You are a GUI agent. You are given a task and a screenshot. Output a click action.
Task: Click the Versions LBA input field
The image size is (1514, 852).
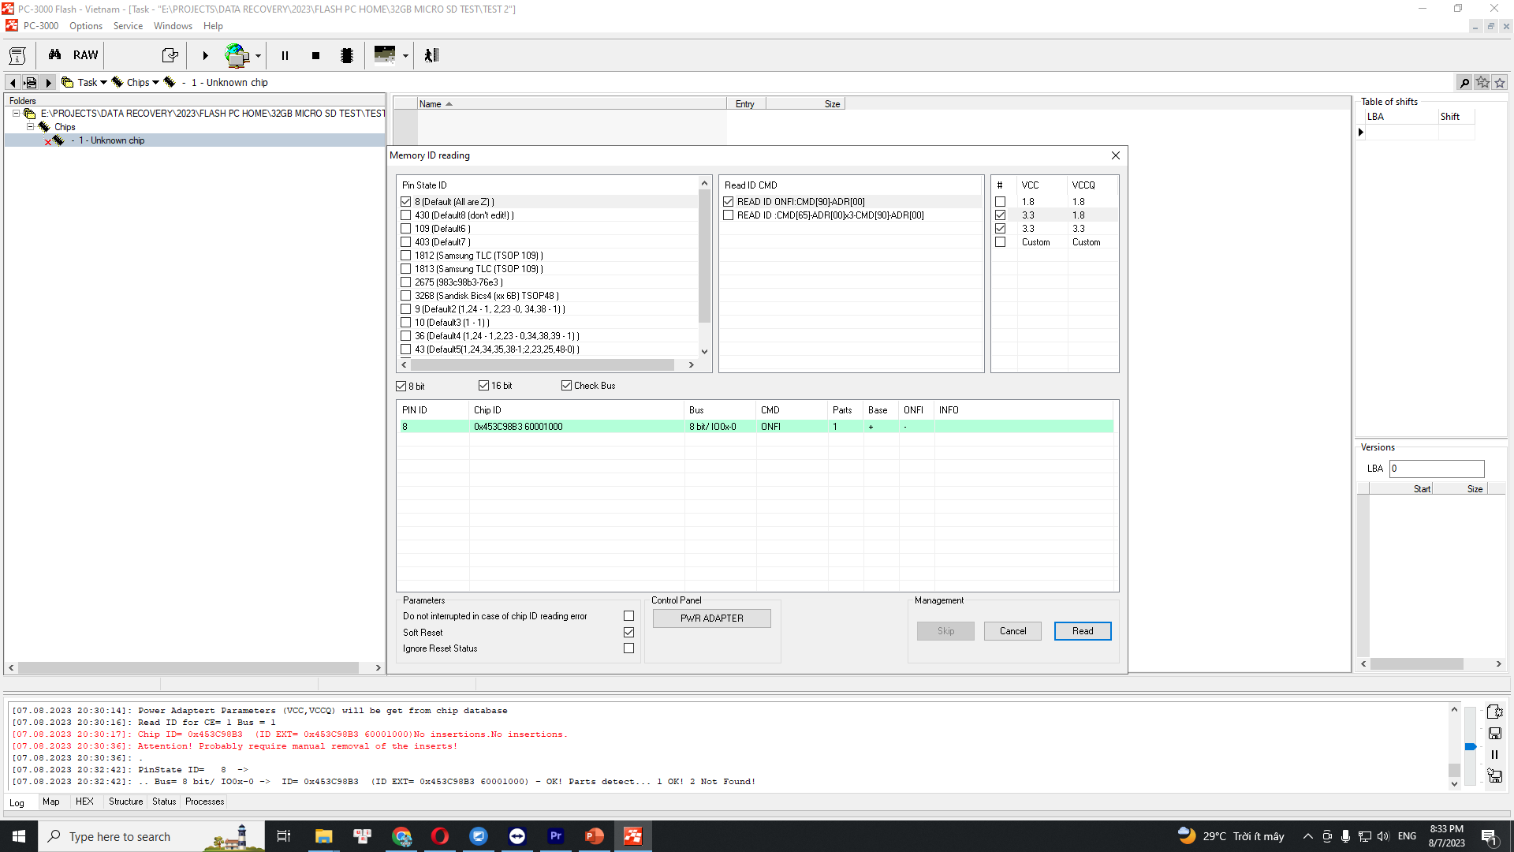[1436, 469]
